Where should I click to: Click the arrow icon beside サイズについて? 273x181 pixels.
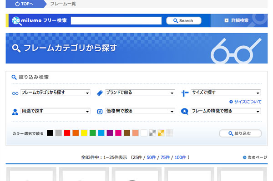point(231,102)
